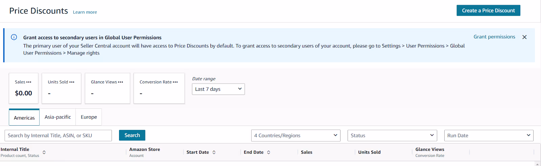Open the Glance Views ellipsis menu
The width and height of the screenshot is (541, 166).
point(120,82)
